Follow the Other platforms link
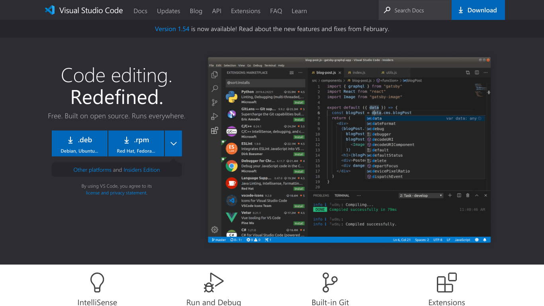 [92, 170]
